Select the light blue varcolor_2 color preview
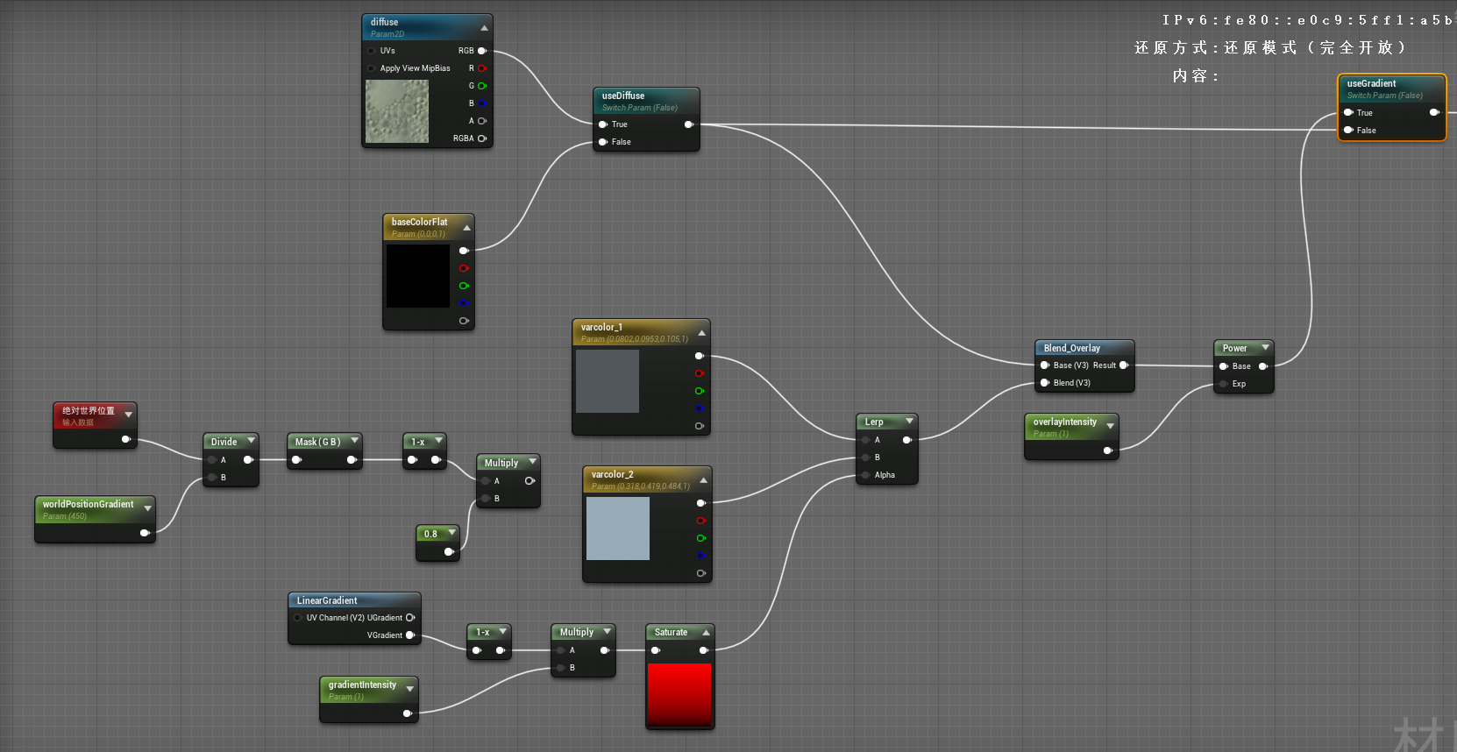 [618, 529]
